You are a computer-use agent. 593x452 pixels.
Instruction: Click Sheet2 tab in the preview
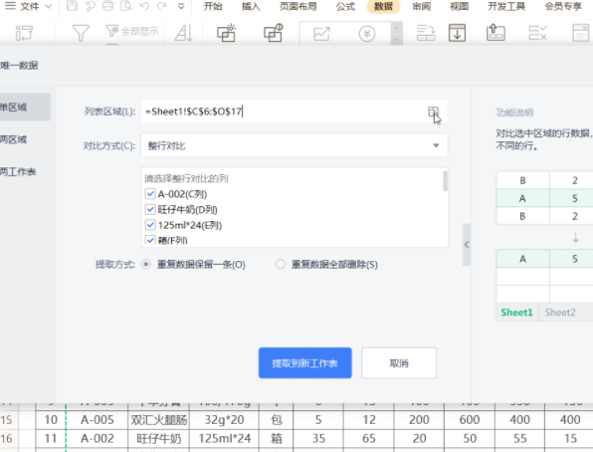(560, 313)
